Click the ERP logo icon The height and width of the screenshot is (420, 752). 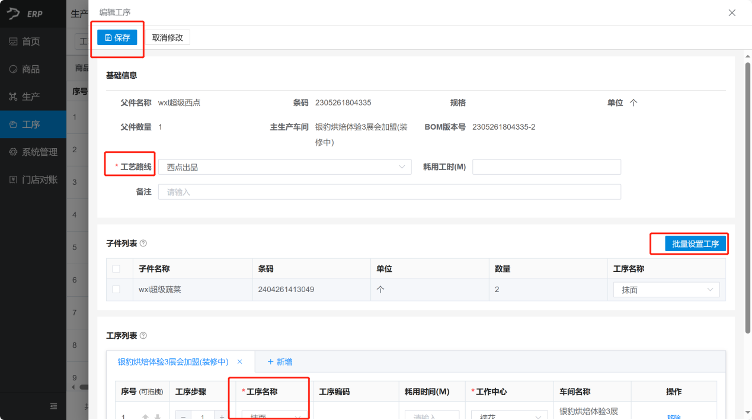pos(13,14)
